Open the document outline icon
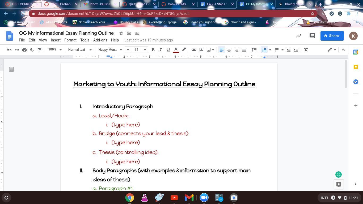 point(11,69)
